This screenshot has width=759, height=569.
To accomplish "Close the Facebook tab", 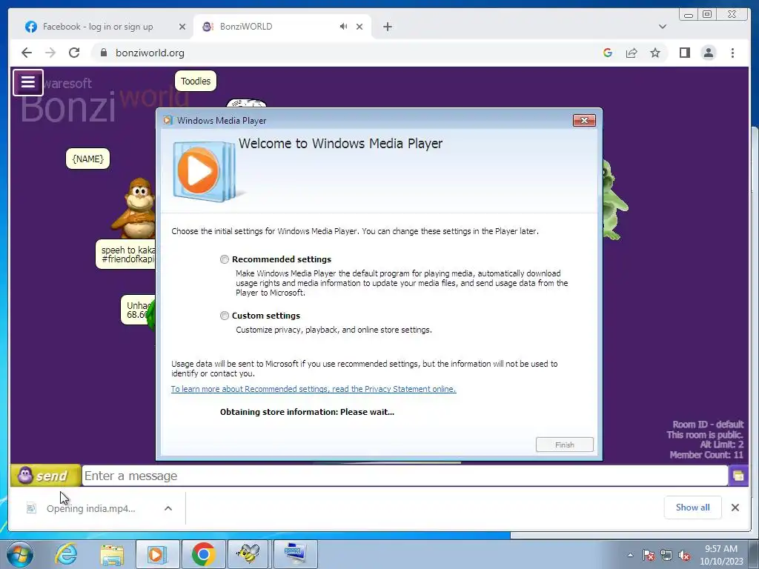I will [x=182, y=27].
